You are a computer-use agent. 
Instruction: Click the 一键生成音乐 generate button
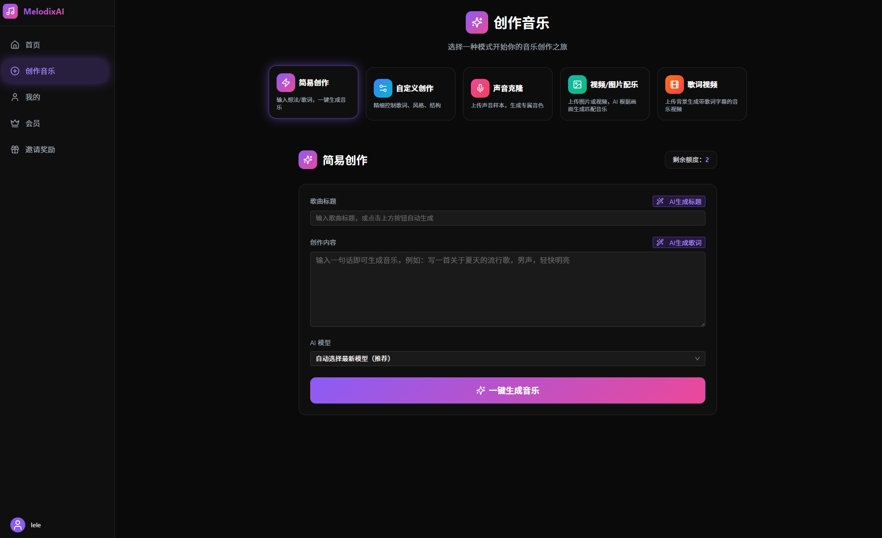coord(508,390)
